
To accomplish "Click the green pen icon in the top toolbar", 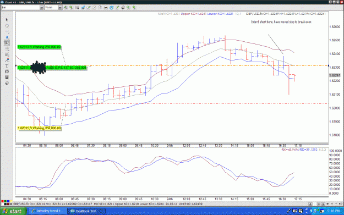I will tap(117, 8).
